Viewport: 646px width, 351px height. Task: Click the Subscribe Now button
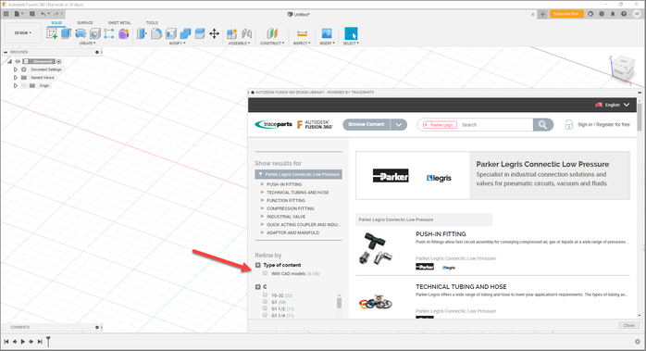(566, 14)
